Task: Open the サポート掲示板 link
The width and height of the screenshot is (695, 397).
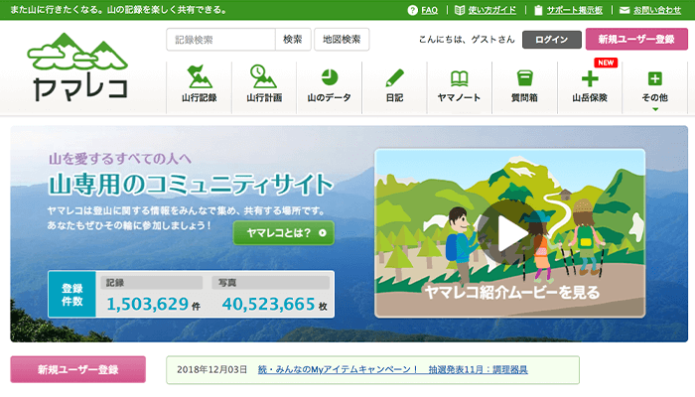Action: click(x=574, y=10)
